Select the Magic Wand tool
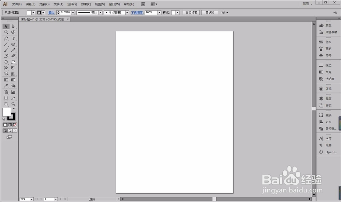Image resolution: width=341 pixels, height=202 pixels. point(6,32)
